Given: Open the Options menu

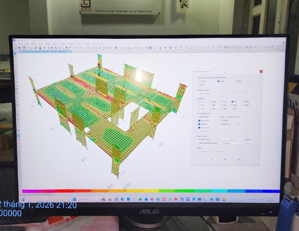Looking at the screenshot, I should pos(87,44).
